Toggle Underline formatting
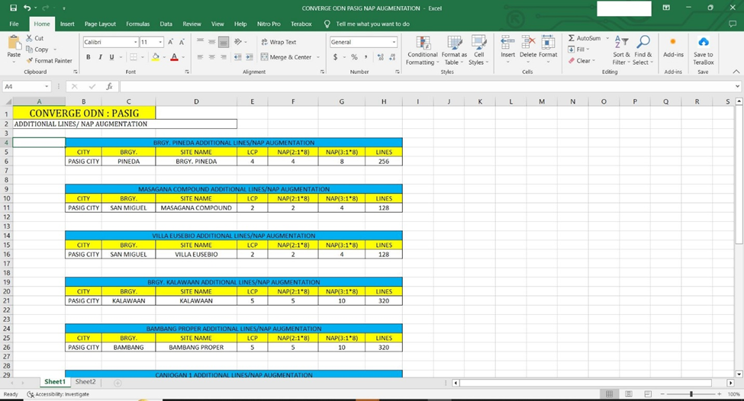 point(112,57)
